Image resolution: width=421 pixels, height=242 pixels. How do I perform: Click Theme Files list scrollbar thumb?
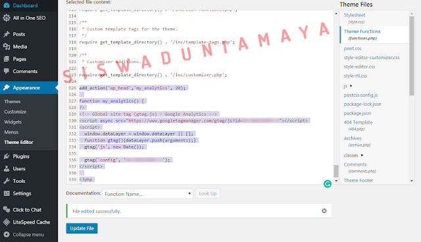coord(412,56)
